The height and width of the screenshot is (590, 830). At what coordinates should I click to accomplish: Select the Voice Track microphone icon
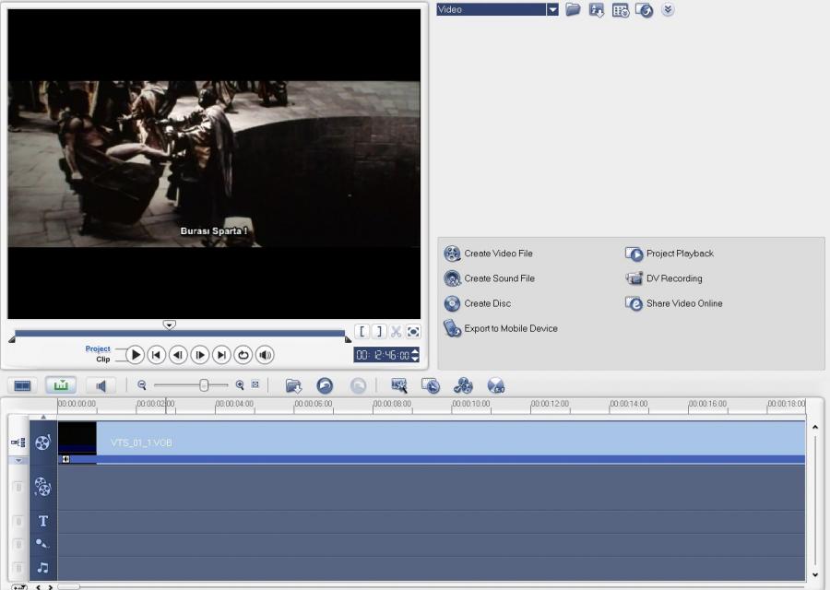click(41, 543)
